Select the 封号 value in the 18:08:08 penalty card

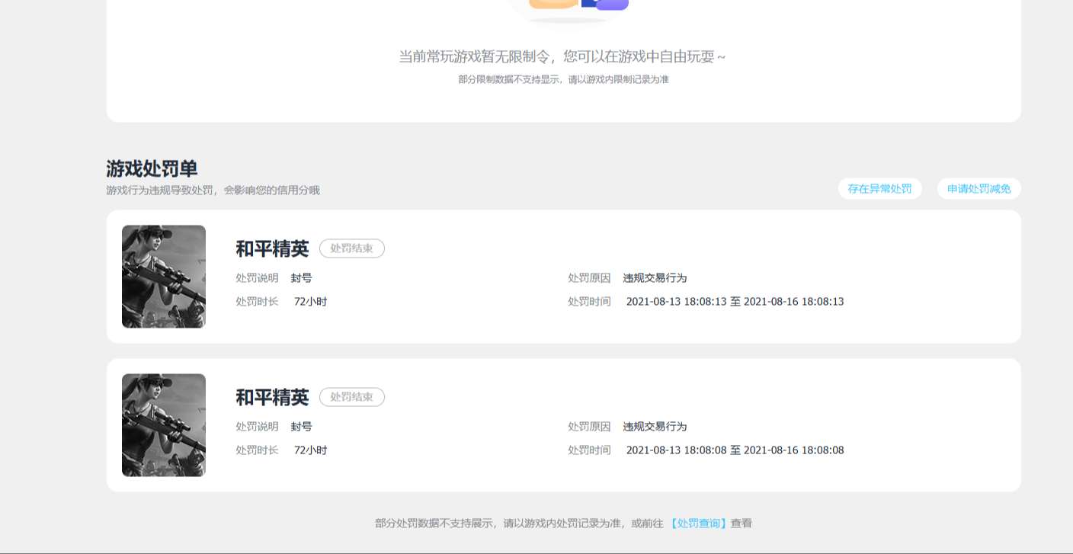tap(301, 427)
